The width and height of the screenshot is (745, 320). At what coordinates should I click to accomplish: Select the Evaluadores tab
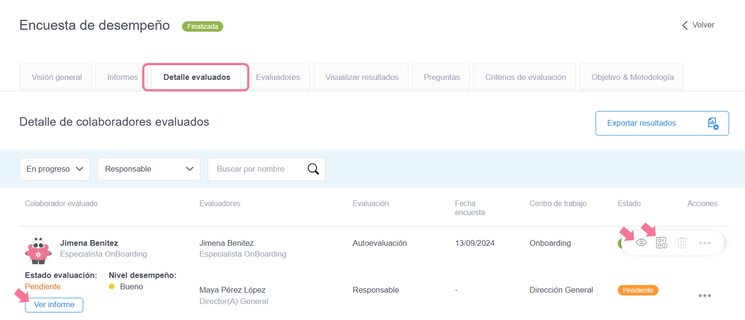coord(278,77)
